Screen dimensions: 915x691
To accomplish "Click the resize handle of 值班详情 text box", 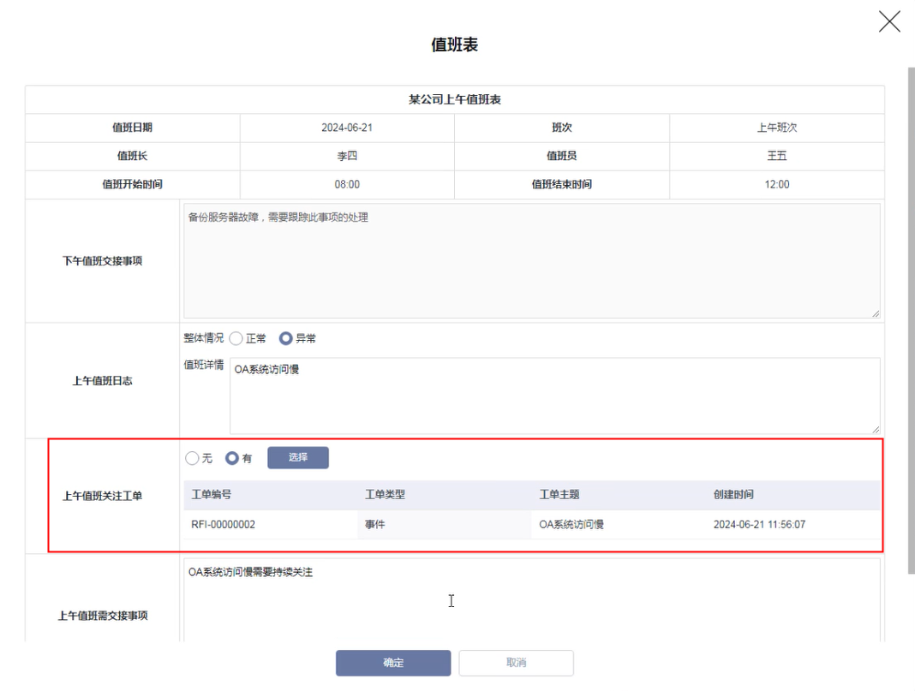I will click(876, 429).
